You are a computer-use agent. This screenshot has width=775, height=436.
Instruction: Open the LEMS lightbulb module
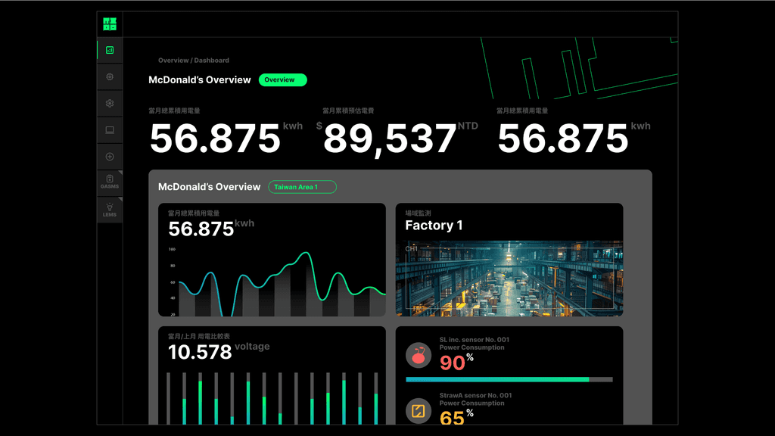click(110, 210)
